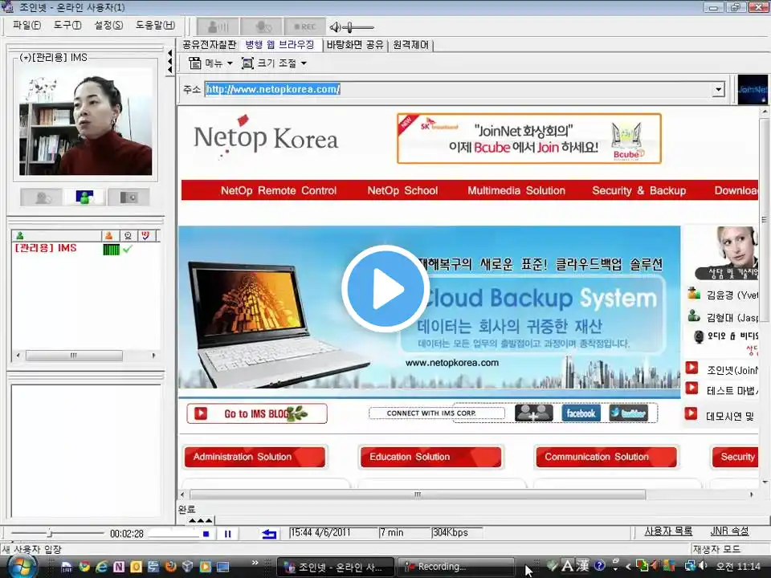Screen dimensions: 771x578
Task: Click the web page horizontal scrollbar
Action: coord(418,494)
